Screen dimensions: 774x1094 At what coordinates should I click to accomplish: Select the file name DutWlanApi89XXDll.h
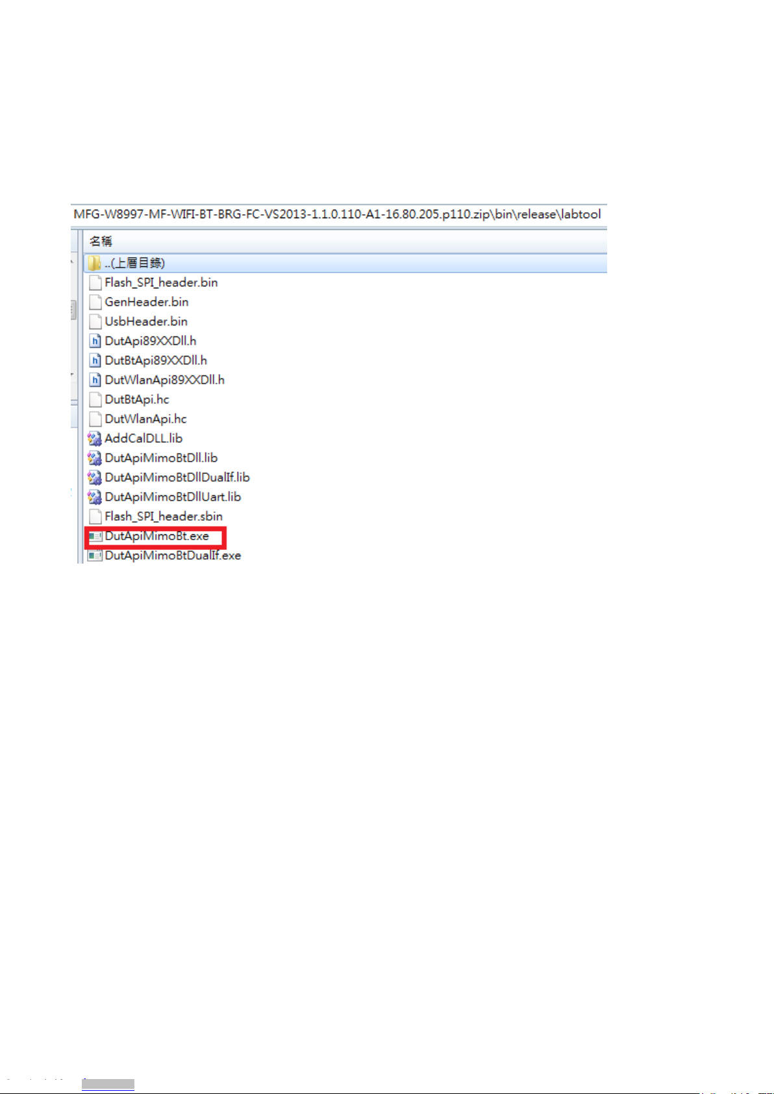(165, 380)
